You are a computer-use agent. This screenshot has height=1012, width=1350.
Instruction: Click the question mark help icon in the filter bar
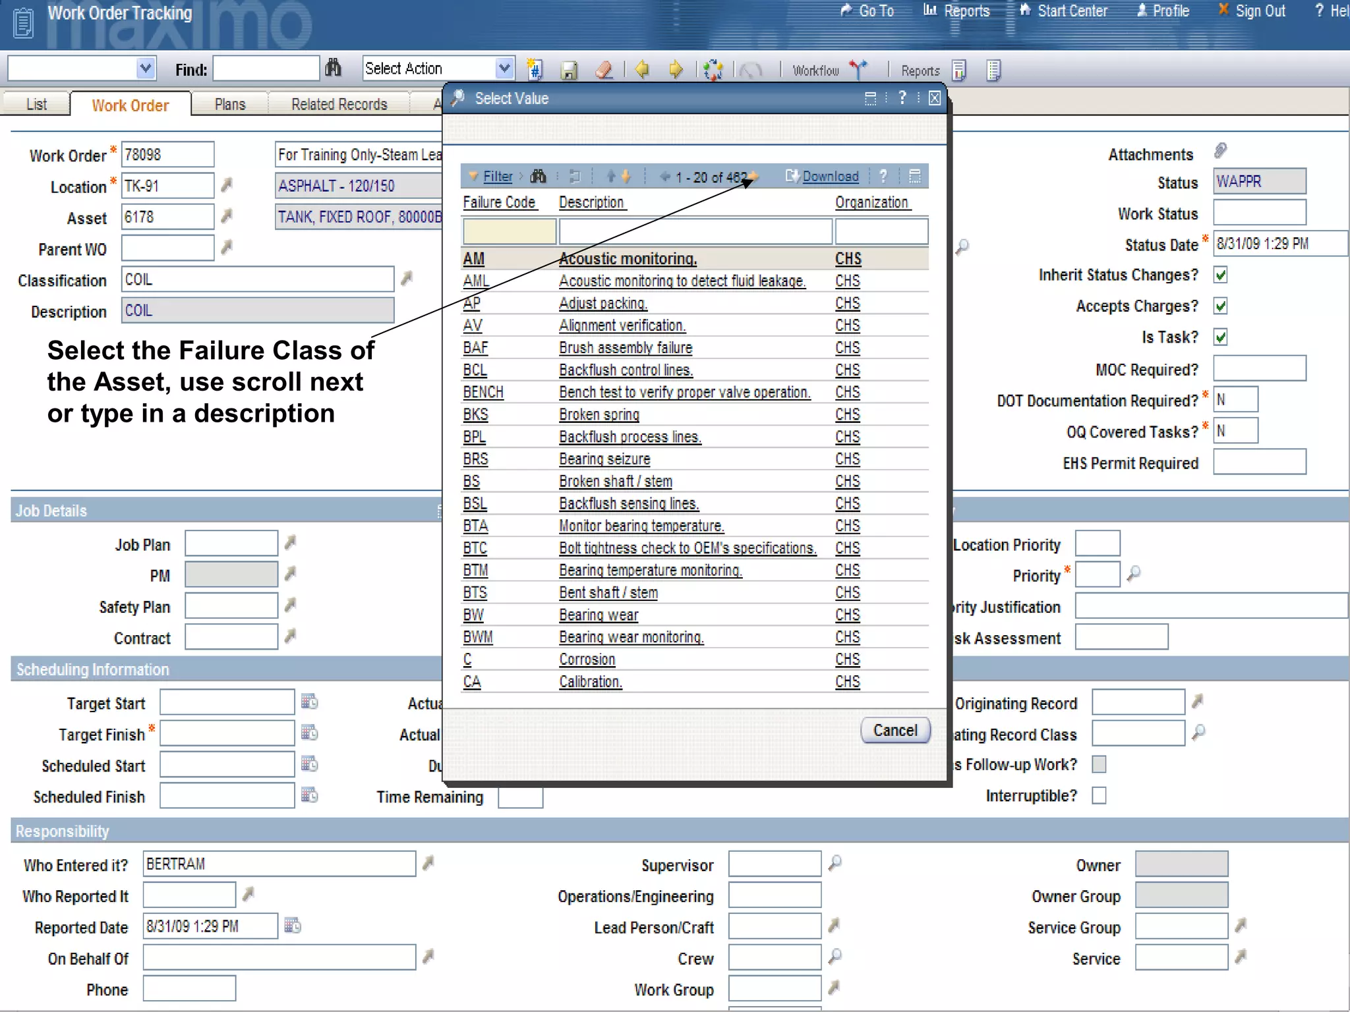click(x=883, y=176)
